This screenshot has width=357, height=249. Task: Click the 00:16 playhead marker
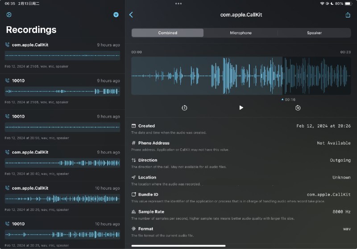(289, 100)
